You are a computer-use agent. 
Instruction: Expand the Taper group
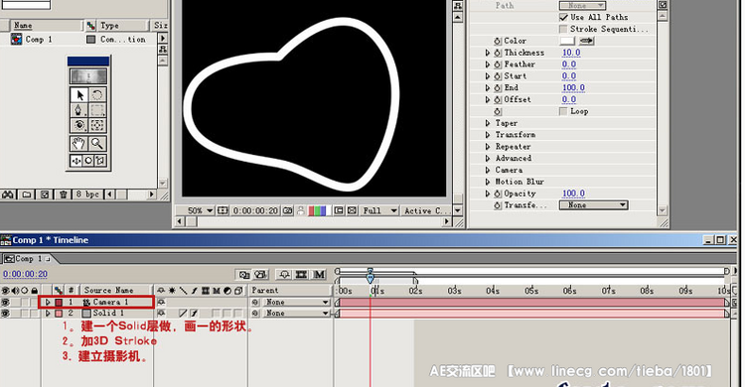click(488, 123)
